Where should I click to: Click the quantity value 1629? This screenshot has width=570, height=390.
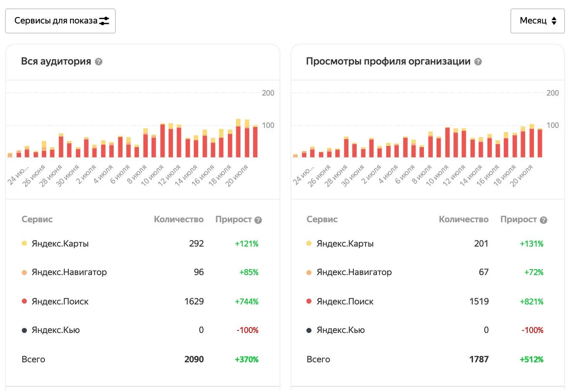pos(194,302)
